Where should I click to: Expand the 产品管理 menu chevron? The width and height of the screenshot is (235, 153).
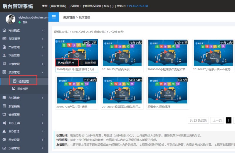(x=43, y=47)
